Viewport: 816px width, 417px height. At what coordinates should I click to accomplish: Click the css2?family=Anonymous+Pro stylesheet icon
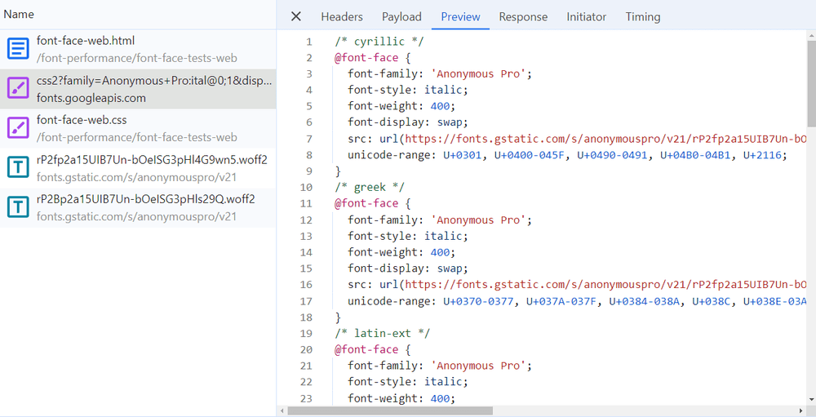pos(19,88)
